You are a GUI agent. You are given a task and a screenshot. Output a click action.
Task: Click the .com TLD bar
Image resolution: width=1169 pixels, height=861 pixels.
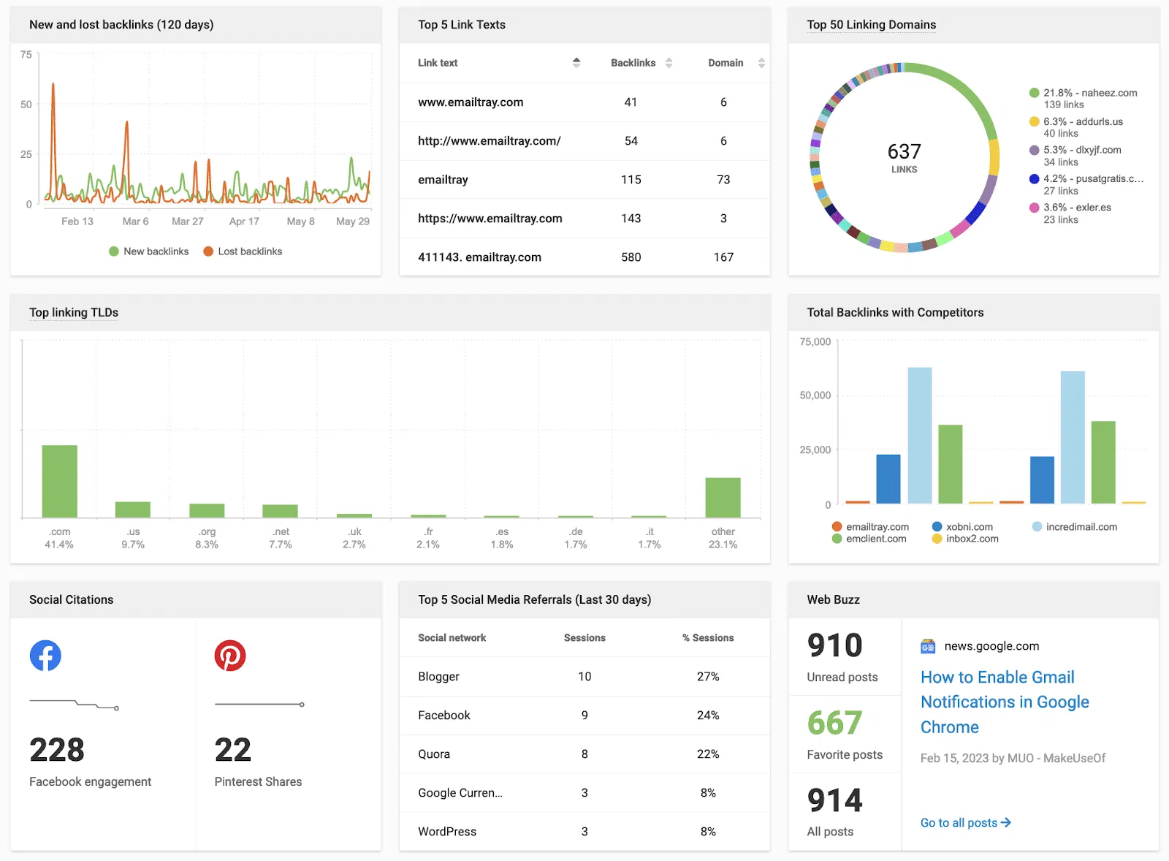click(60, 481)
